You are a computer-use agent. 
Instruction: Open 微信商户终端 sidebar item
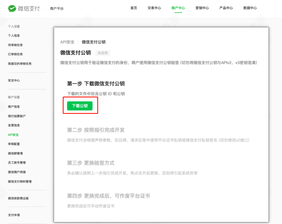tap(17, 172)
